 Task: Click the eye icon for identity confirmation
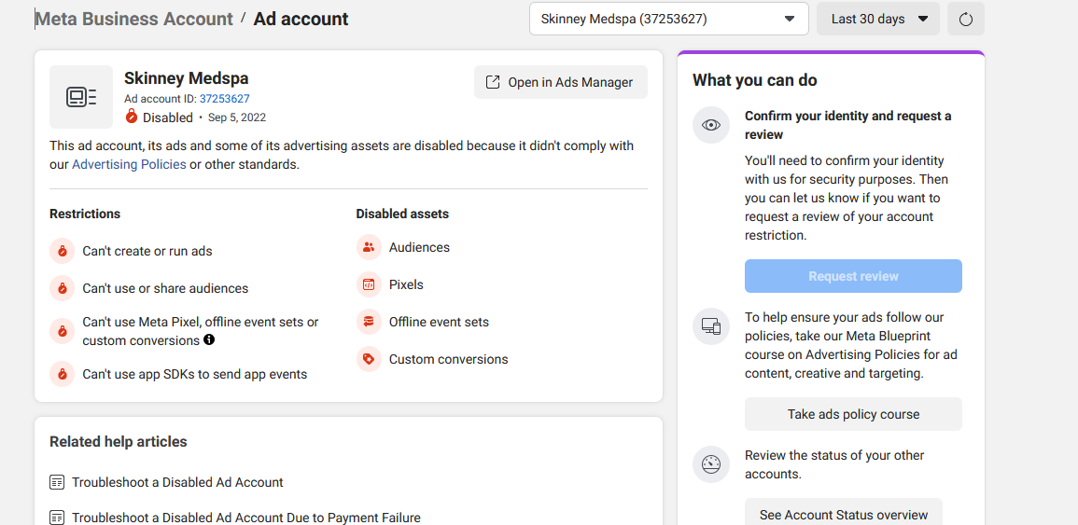(711, 125)
